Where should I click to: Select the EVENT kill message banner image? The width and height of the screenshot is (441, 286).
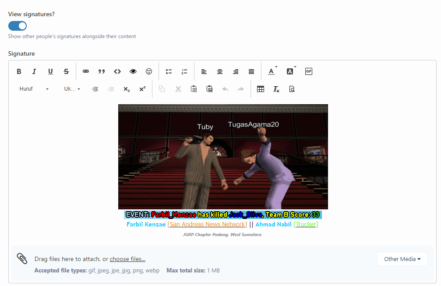(x=223, y=215)
